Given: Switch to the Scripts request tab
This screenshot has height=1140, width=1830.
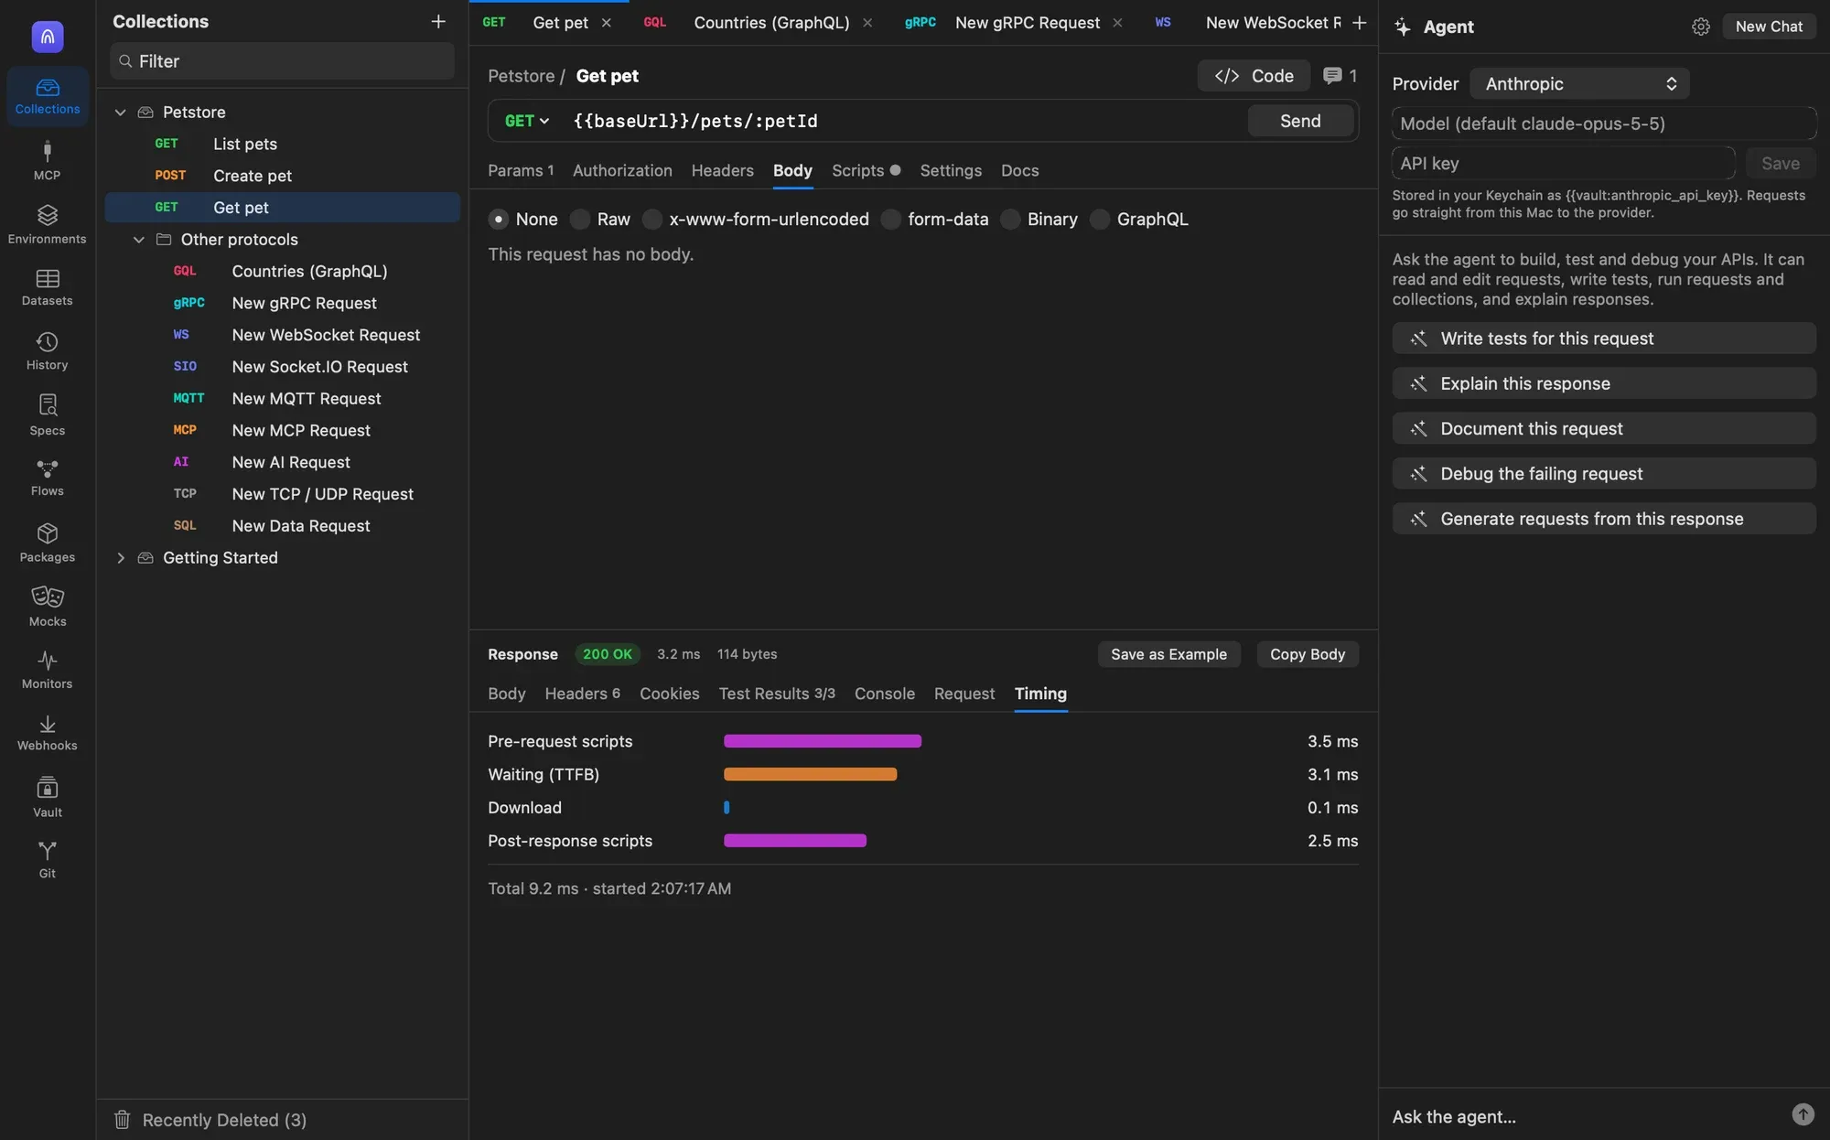Looking at the screenshot, I should coord(866,170).
